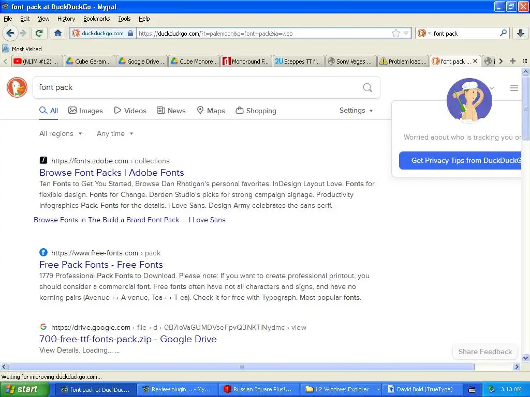Open a new tab with plus button

pos(513,61)
